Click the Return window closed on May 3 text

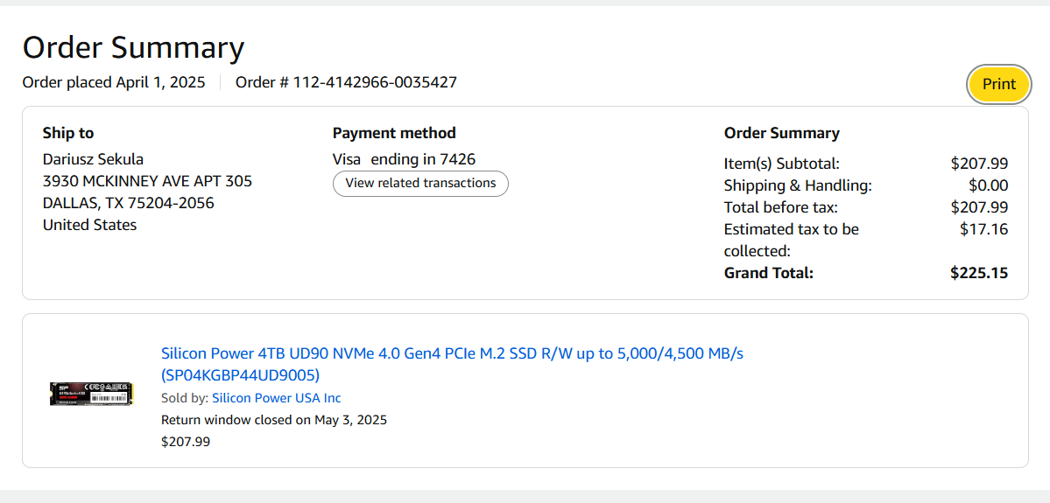click(273, 420)
